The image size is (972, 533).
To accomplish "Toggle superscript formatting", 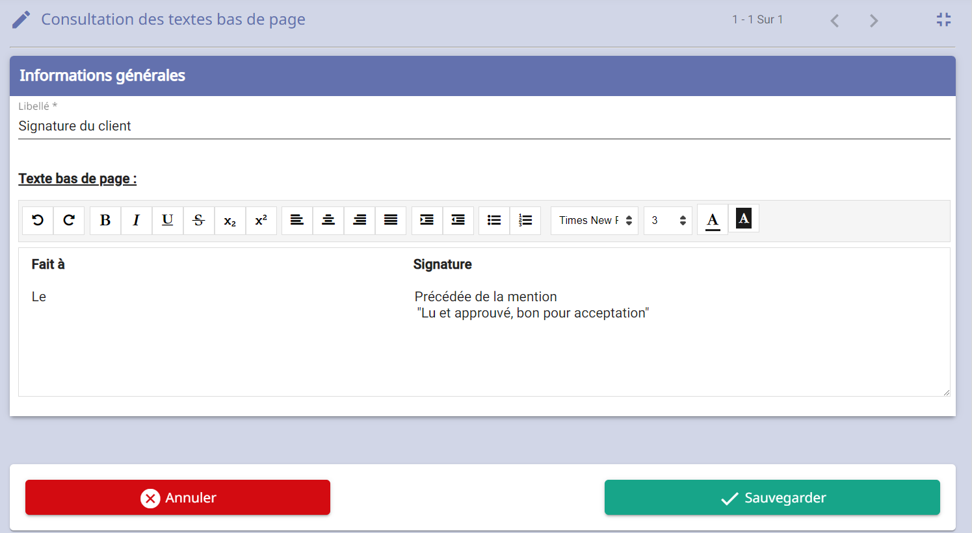I will click(261, 220).
